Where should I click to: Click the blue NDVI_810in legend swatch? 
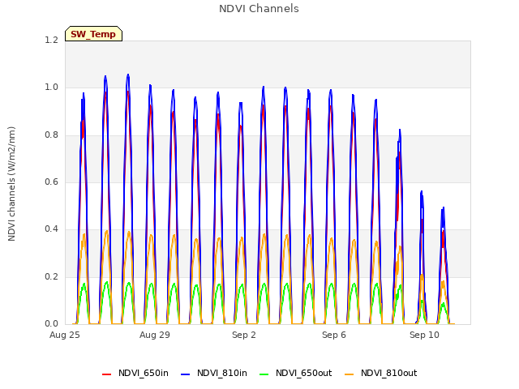(x=186, y=374)
